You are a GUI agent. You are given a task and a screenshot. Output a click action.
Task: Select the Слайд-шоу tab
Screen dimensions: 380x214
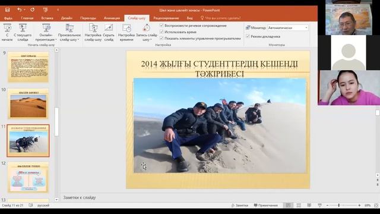point(137,18)
